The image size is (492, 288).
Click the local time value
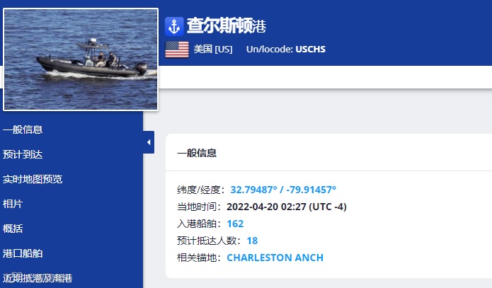(287, 207)
